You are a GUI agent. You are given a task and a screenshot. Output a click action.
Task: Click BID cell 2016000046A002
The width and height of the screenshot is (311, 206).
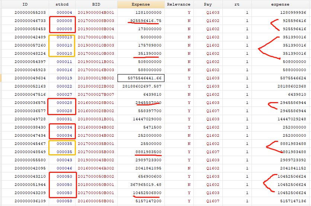pos(96,168)
